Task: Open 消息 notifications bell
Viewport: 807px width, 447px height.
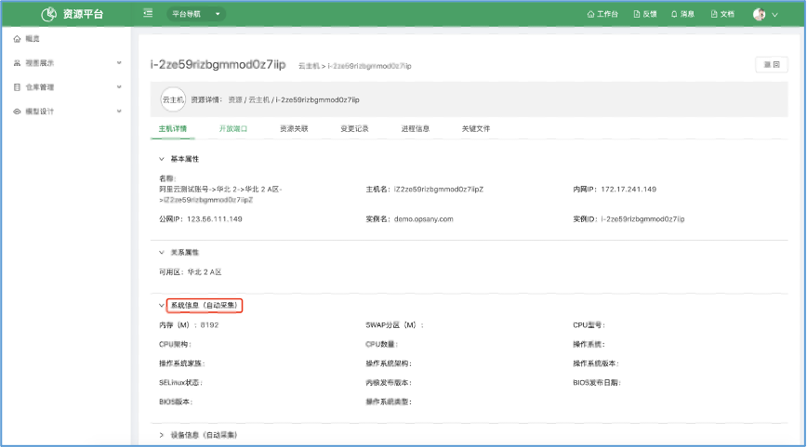Action: pos(681,15)
